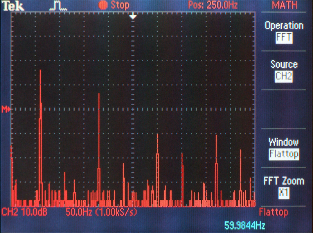313x233 pixels.
Task: Click the 59.9844Hz frequency readout
Action: click(245, 226)
